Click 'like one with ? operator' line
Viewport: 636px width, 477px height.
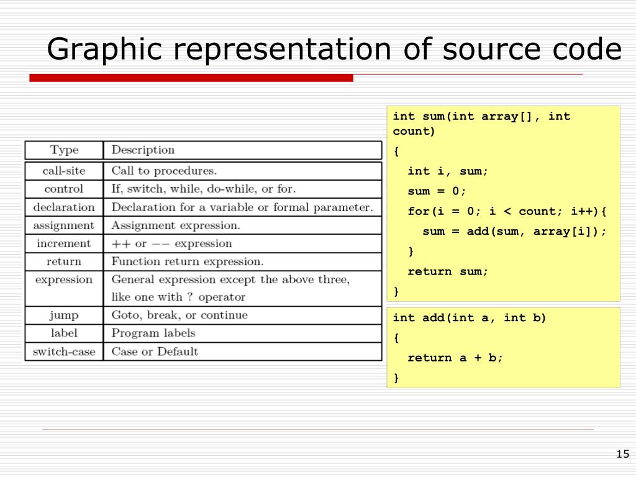tap(178, 298)
